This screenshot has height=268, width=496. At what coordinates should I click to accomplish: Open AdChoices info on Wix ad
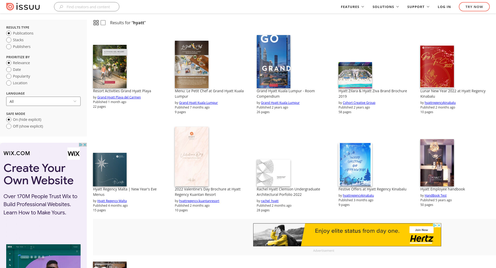point(81,145)
